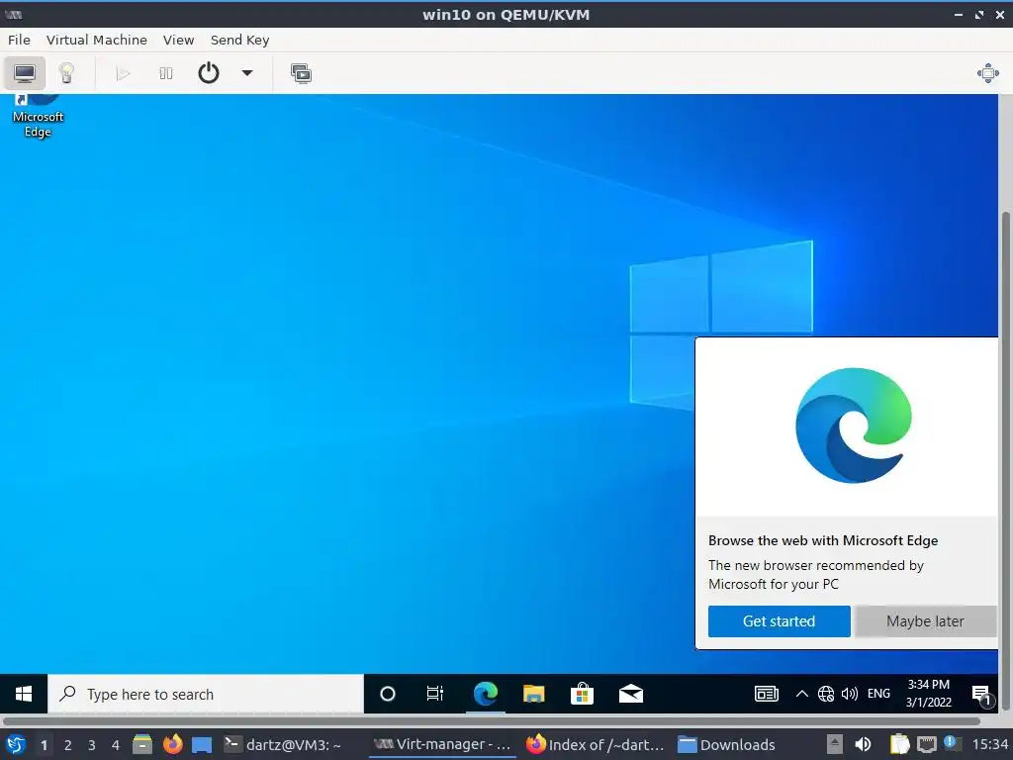Open Microsoft Store from Windows taskbar
The image size is (1013, 760).
pos(582,694)
